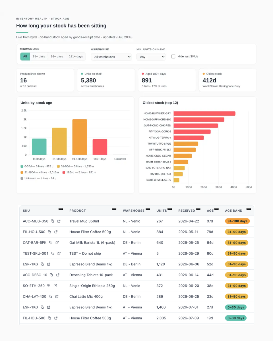Open external link for House Filter Coffee, Venlo
The image size is (273, 341).
[56, 232]
